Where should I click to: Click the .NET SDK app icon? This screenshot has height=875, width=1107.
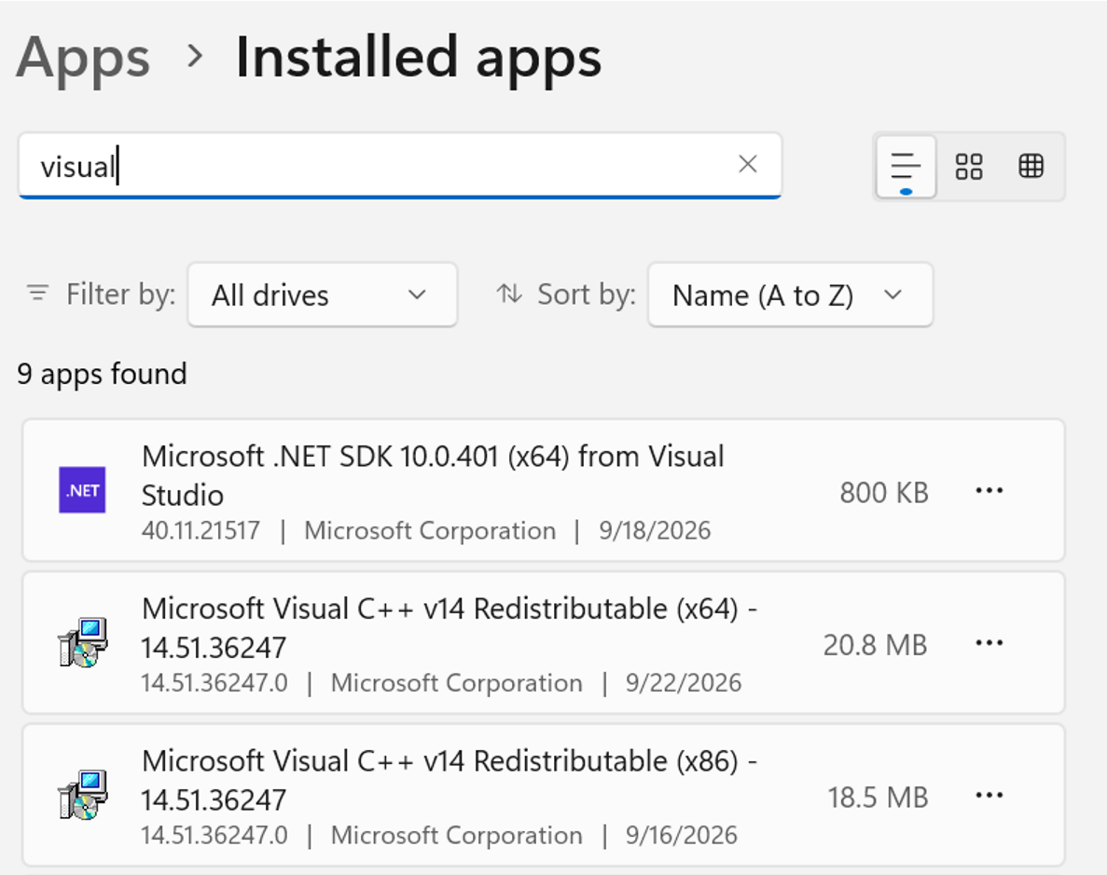83,490
